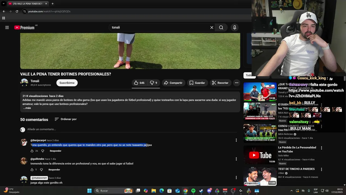Dislike @guillotebs's comment
This screenshot has width=346, height=195.
(x=41, y=170)
